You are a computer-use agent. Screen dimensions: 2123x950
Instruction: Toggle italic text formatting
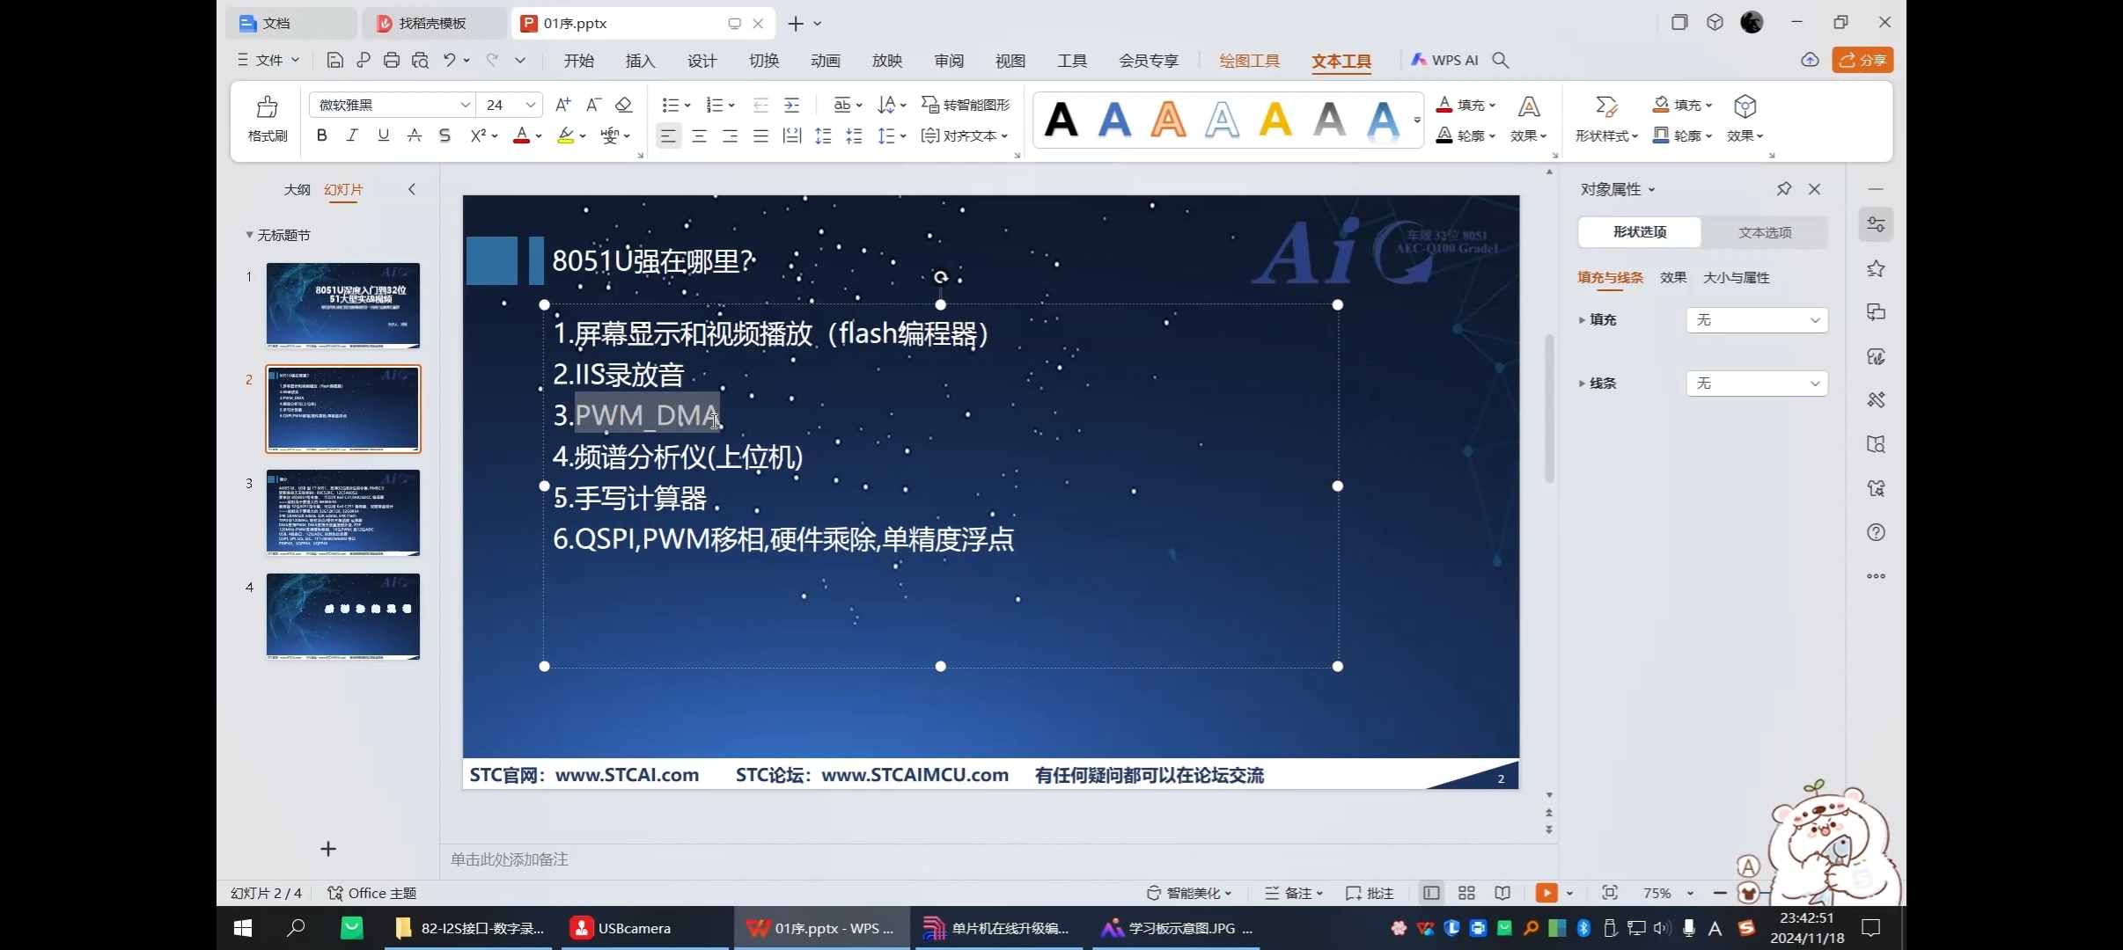point(352,135)
